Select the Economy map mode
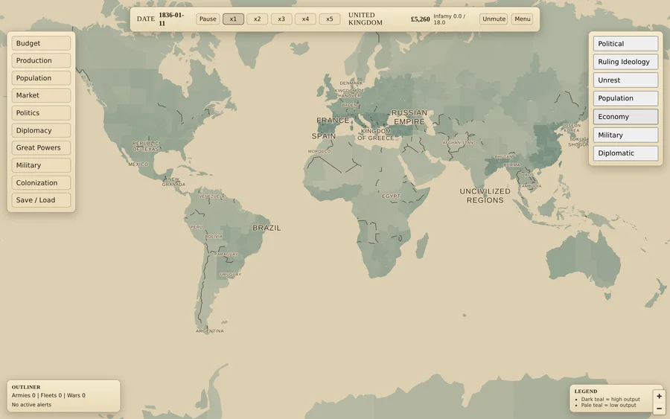This screenshot has height=419, width=670. point(625,117)
